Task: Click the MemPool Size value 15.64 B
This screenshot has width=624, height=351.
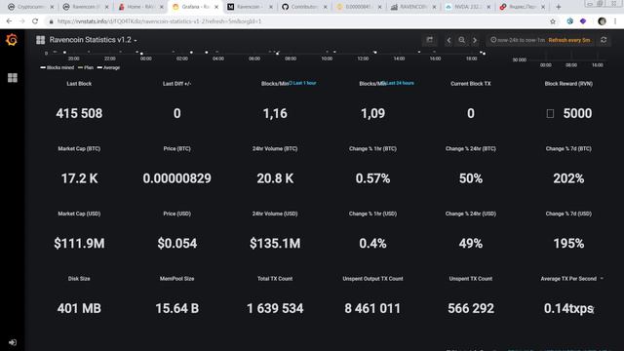Action: tap(176, 308)
